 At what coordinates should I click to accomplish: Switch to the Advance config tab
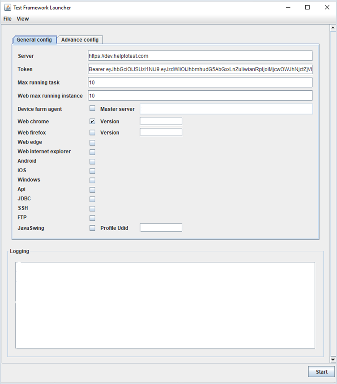point(80,40)
